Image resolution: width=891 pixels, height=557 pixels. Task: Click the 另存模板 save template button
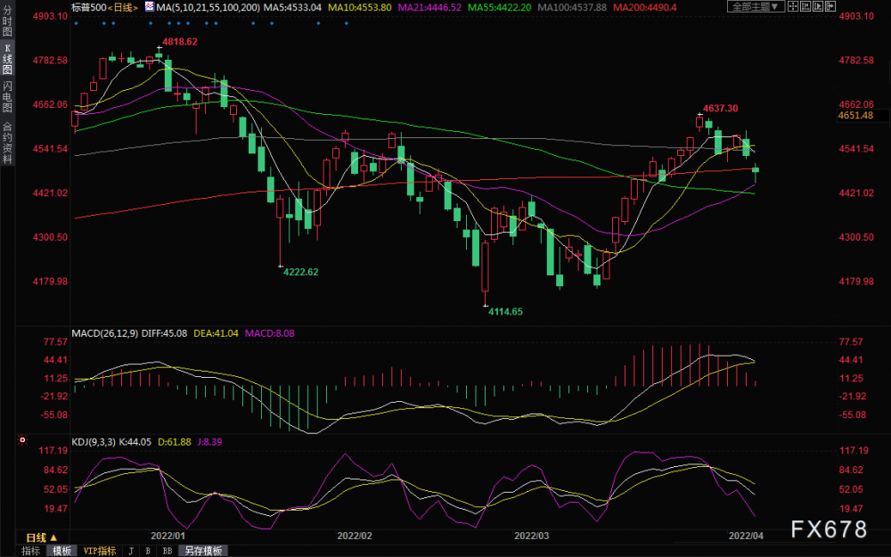pos(203,551)
